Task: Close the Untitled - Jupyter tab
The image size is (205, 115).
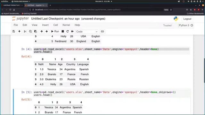Action: (x=46, y=5)
